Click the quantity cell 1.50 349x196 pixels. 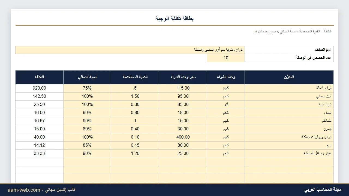point(135,96)
